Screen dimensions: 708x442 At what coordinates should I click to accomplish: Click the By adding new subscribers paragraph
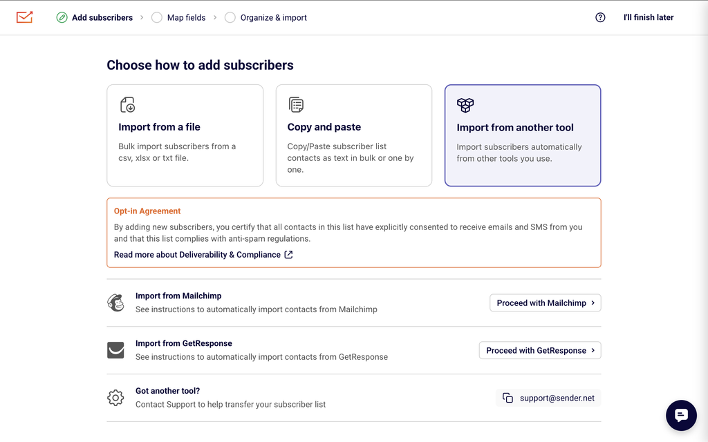[x=348, y=233]
